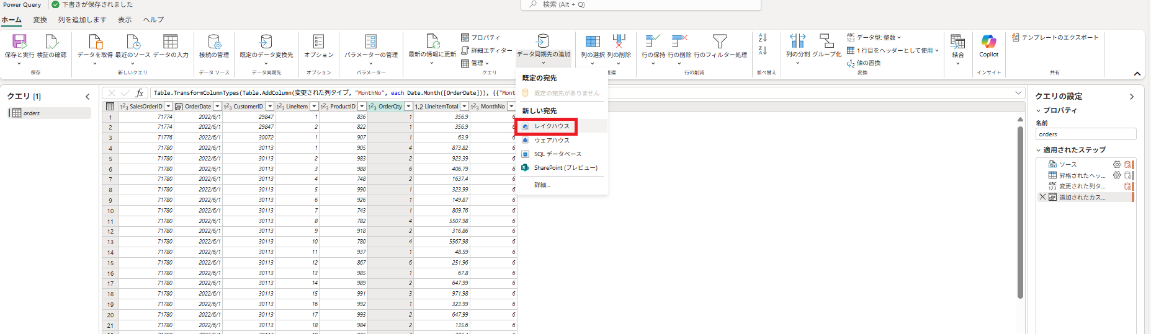The image size is (1151, 334).
Task: Open OrderQty column filter dropdown
Action: [x=408, y=107]
